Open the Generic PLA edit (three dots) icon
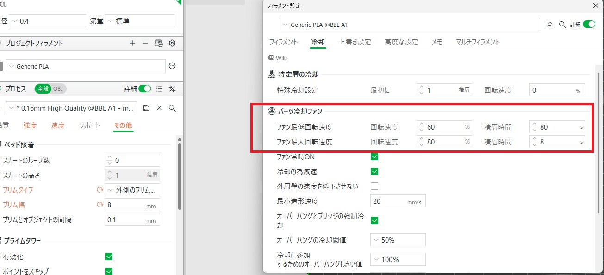 point(172,66)
